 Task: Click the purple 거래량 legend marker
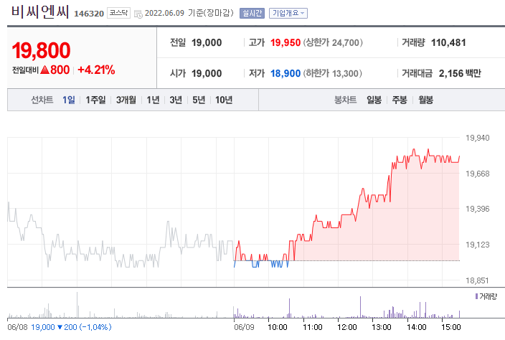point(476,296)
